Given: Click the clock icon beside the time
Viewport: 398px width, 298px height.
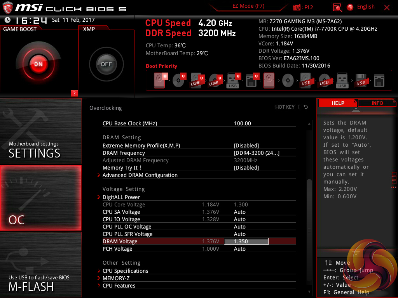Looking at the screenshot, I should pos(8,20).
